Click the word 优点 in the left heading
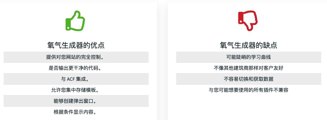Image resolution: width=327 pixels, height=120 pixels. pyautogui.click(x=97, y=45)
